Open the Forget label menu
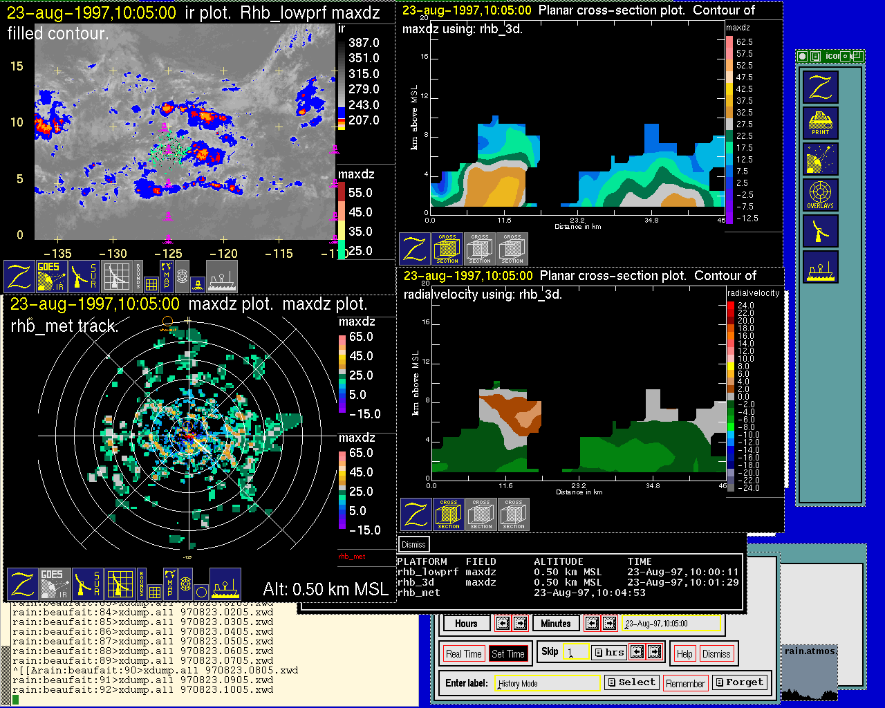The height and width of the screenshot is (708, 885). [739, 682]
